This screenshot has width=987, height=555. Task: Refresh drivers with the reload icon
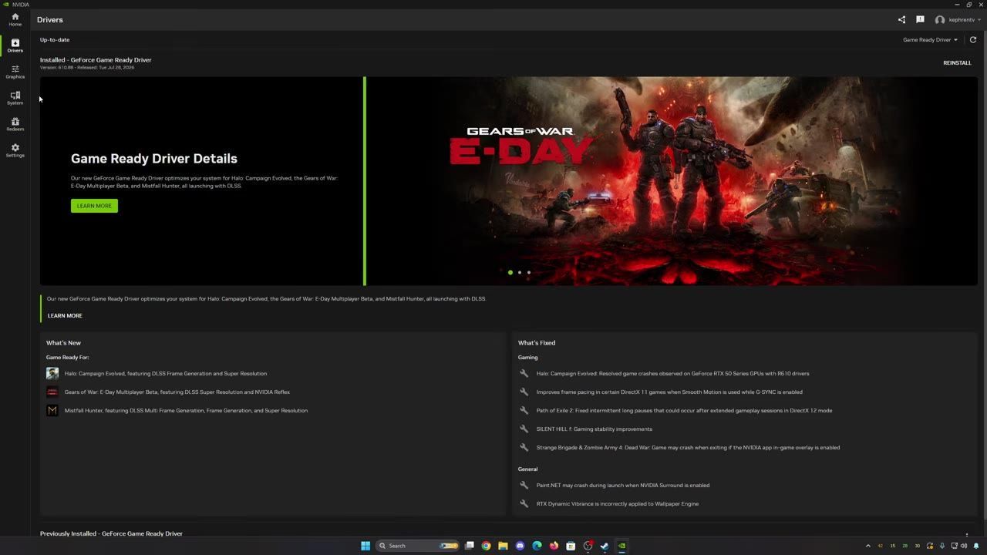coord(973,40)
